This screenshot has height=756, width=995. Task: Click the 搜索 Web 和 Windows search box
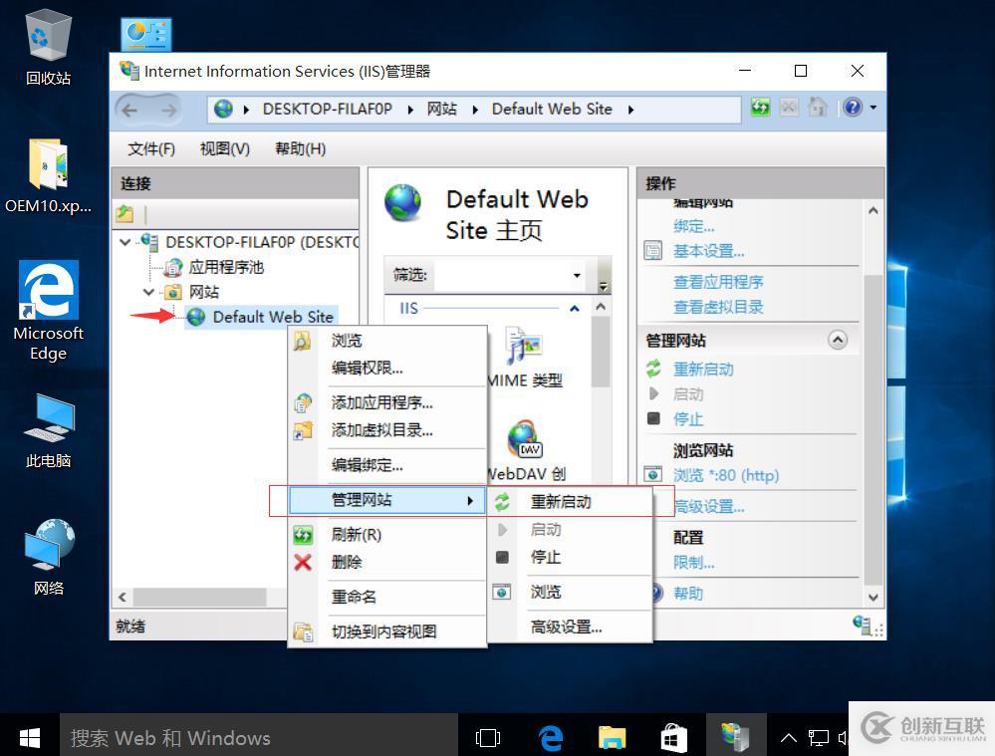click(258, 738)
